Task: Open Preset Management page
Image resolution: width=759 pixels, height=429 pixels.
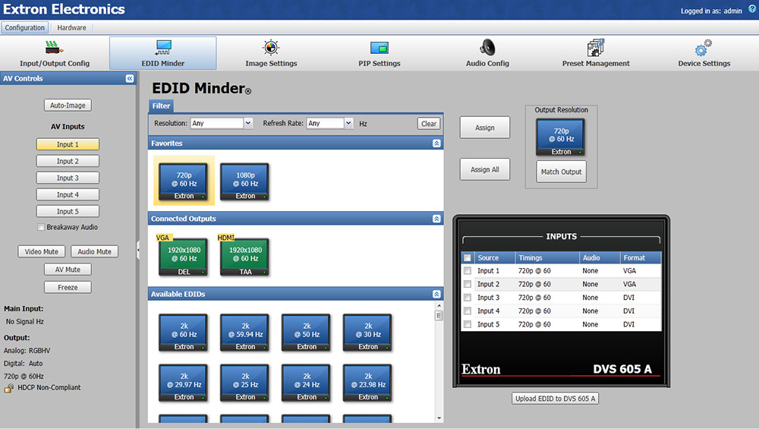Action: pos(596,54)
